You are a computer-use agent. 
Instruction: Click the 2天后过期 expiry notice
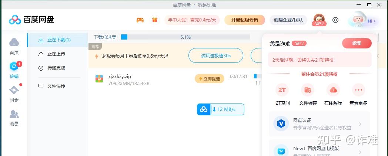(x=320, y=60)
